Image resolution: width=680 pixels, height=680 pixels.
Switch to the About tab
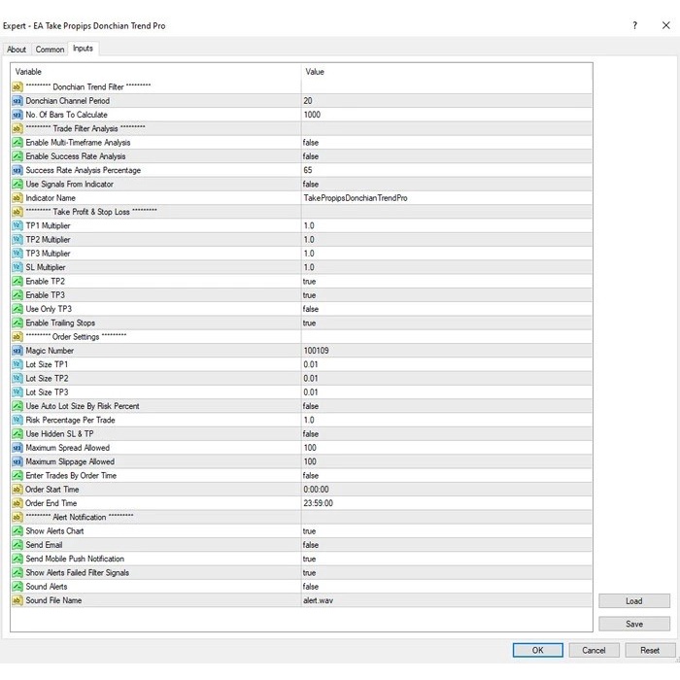coord(17,50)
